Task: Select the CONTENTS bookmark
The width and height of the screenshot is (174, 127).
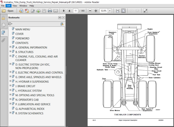Action: [x=22, y=43]
